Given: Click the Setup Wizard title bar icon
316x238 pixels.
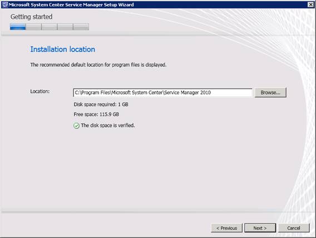Looking at the screenshot, I should (x=5, y=4).
